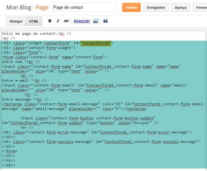This screenshot has width=207, height=171.
Task: Click the 'Votre message *' line in the code
Action: coord(25,99)
